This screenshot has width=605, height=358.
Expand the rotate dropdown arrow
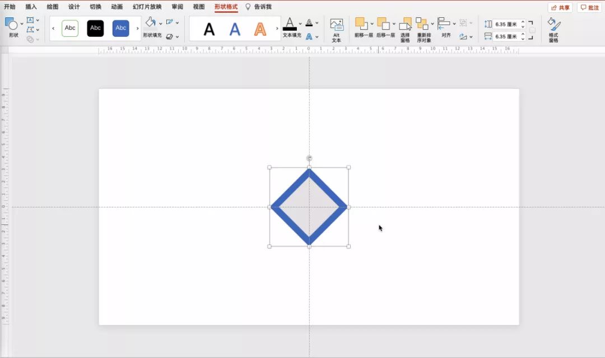[x=471, y=37]
